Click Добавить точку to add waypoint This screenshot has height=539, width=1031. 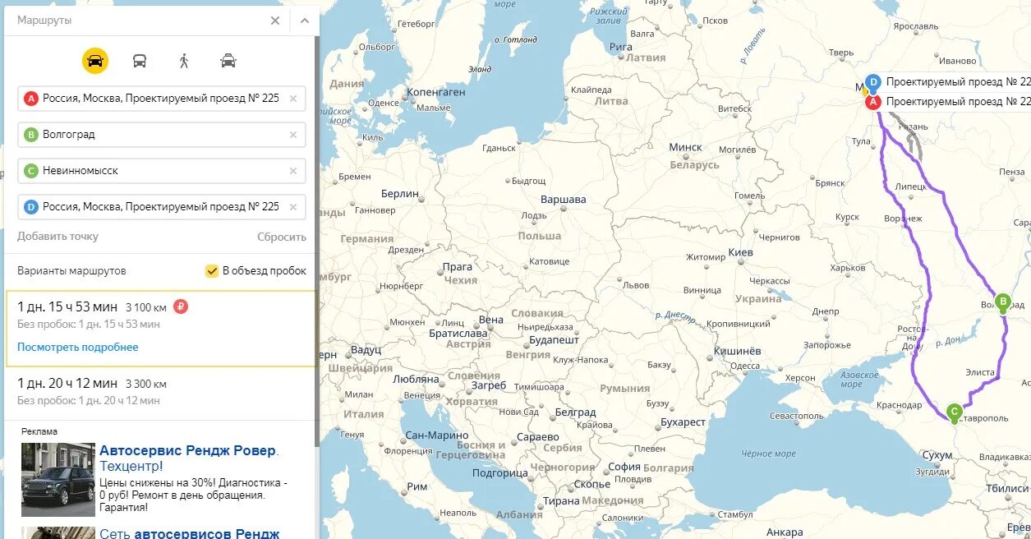[x=58, y=237]
